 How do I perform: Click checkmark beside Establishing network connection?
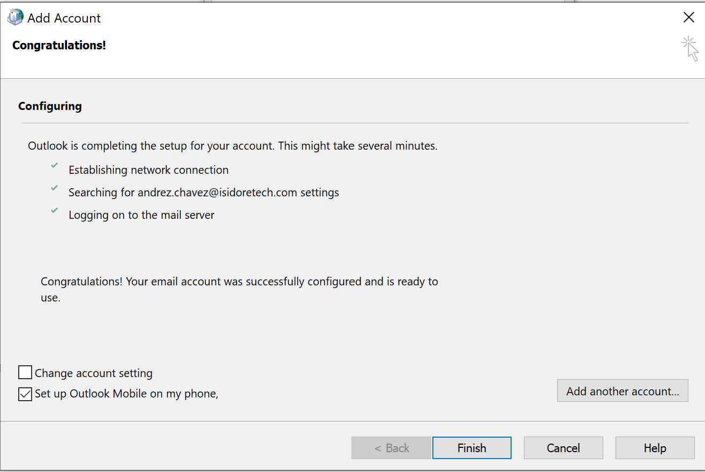54,166
